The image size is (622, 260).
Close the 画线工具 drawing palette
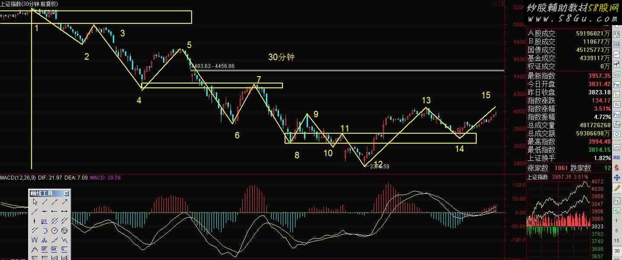(67, 193)
